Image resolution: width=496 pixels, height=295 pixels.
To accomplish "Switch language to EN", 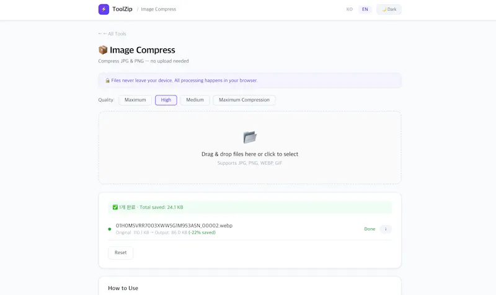I will 365,9.
